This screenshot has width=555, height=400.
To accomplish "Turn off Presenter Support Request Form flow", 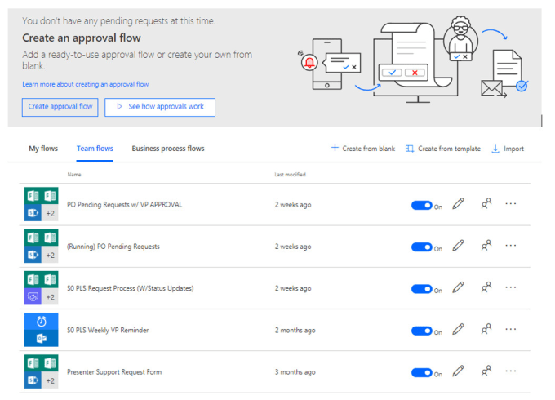I will coord(422,372).
